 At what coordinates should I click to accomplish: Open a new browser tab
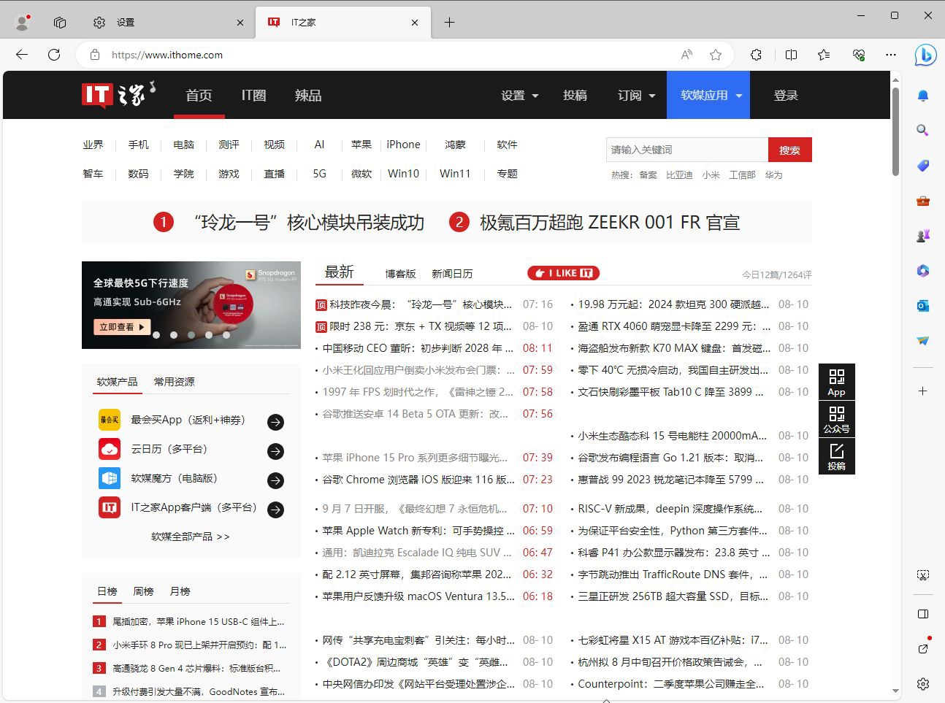[449, 23]
